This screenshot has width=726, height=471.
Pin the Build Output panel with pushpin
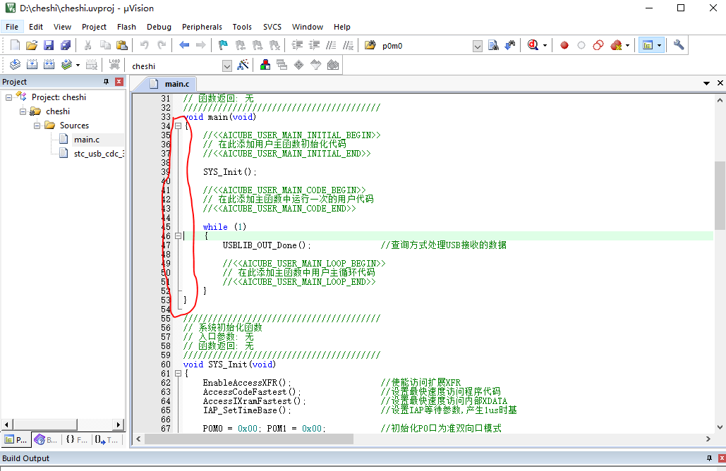click(x=709, y=458)
